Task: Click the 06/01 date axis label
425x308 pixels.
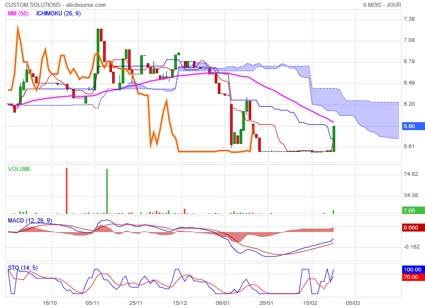Action: (223, 303)
